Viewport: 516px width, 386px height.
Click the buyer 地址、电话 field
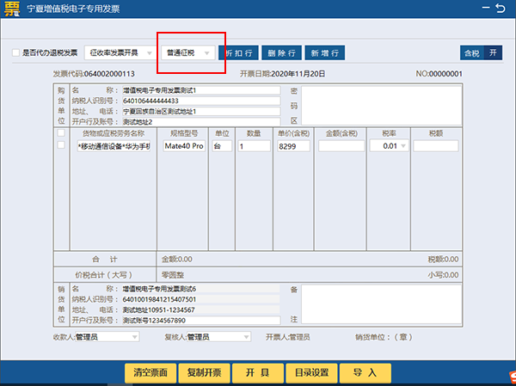click(201, 111)
